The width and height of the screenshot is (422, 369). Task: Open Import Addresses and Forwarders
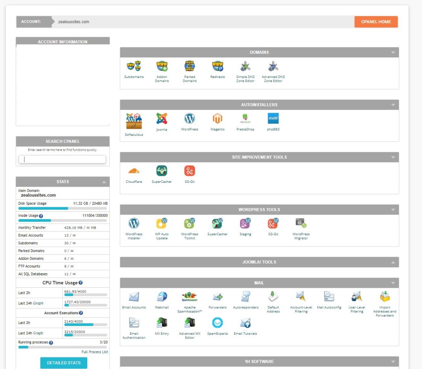[x=384, y=296]
